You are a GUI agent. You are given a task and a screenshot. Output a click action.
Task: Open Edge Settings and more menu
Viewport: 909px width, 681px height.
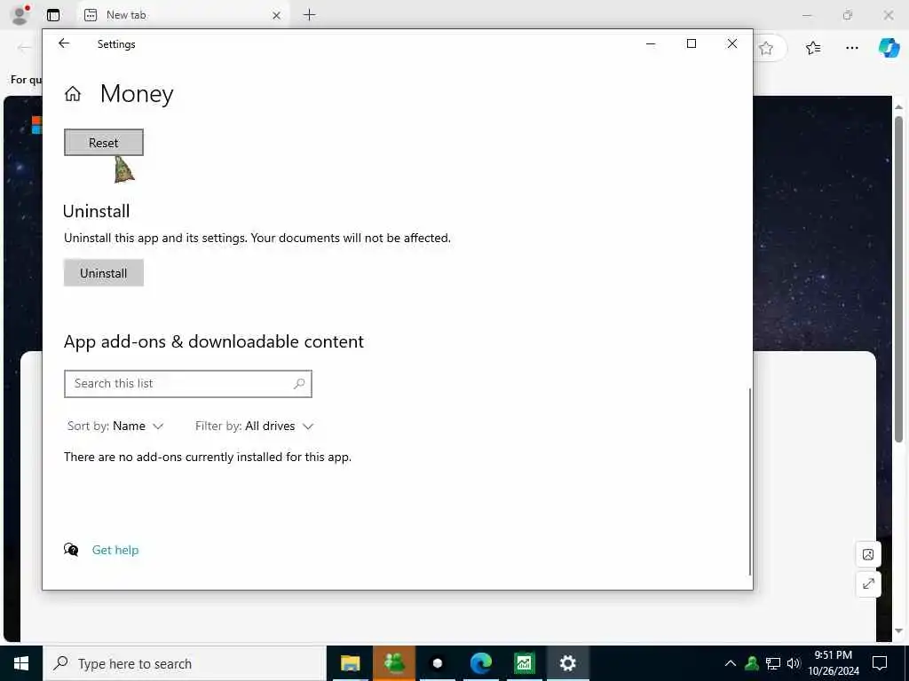click(x=851, y=48)
